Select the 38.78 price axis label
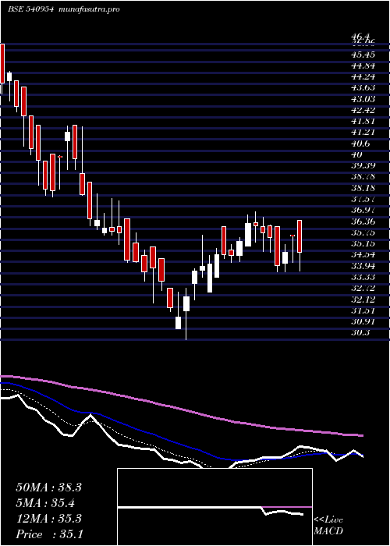 [363, 177]
